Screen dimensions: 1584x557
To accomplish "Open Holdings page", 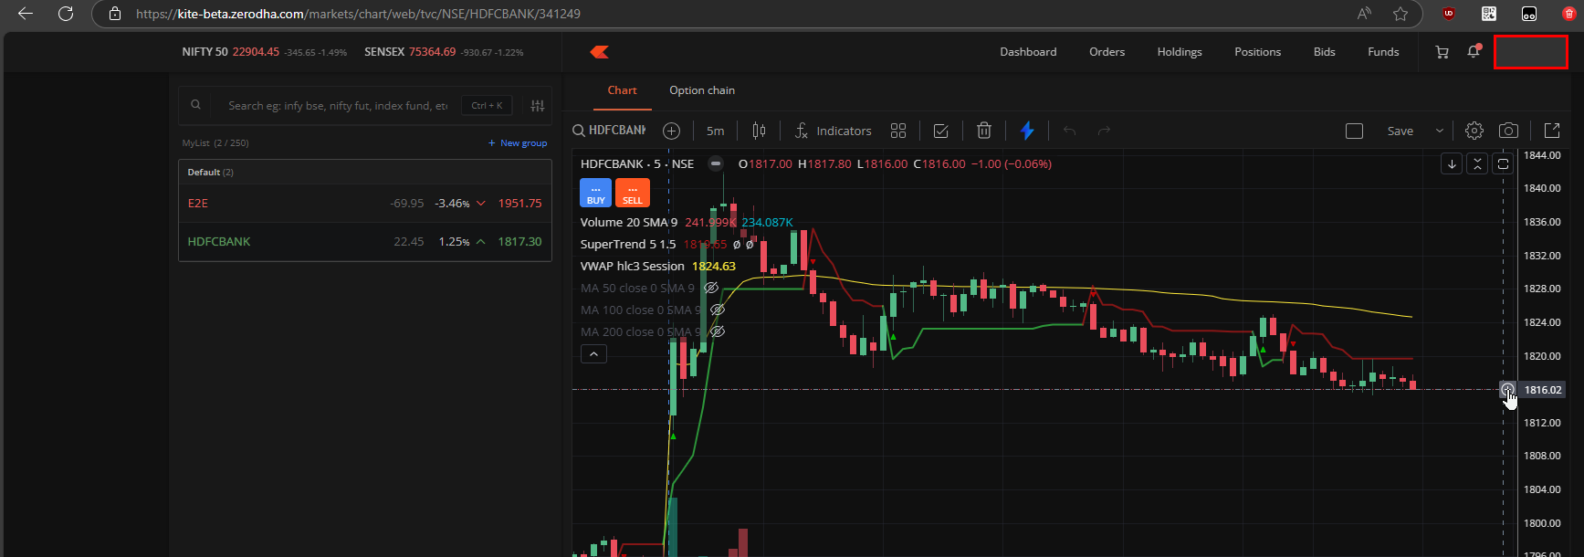I will tap(1180, 52).
